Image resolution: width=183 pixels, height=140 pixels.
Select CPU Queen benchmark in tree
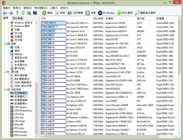pyautogui.click(x=20, y=107)
